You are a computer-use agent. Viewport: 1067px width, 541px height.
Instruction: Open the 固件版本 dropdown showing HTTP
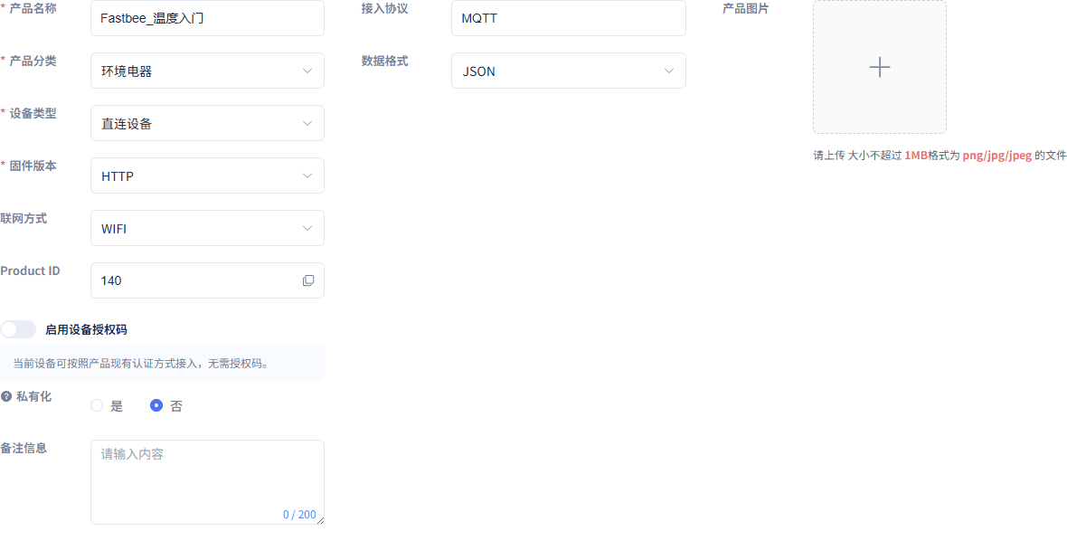(208, 176)
